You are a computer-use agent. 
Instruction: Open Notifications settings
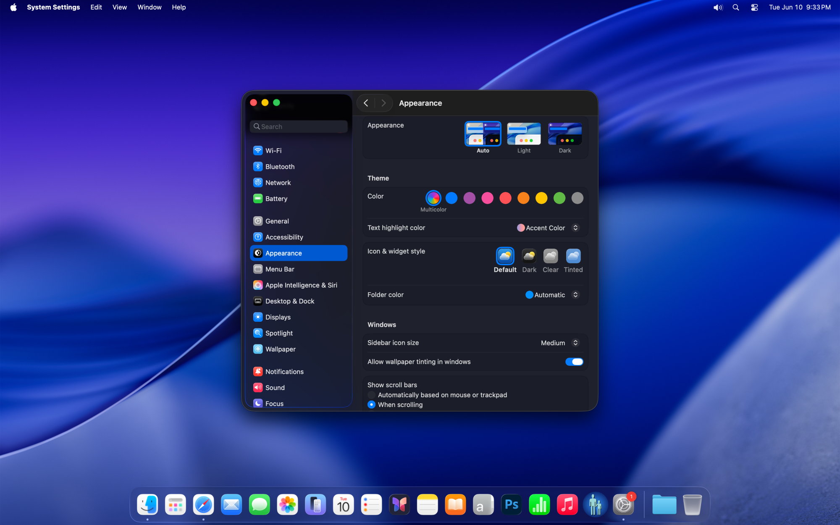pyautogui.click(x=298, y=371)
